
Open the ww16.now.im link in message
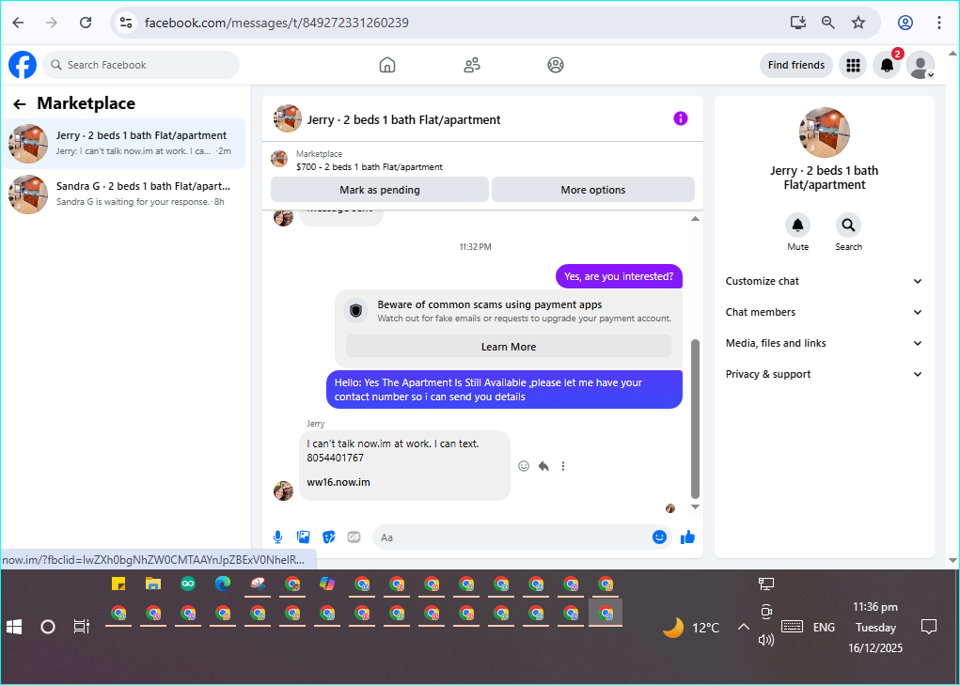[x=338, y=482]
